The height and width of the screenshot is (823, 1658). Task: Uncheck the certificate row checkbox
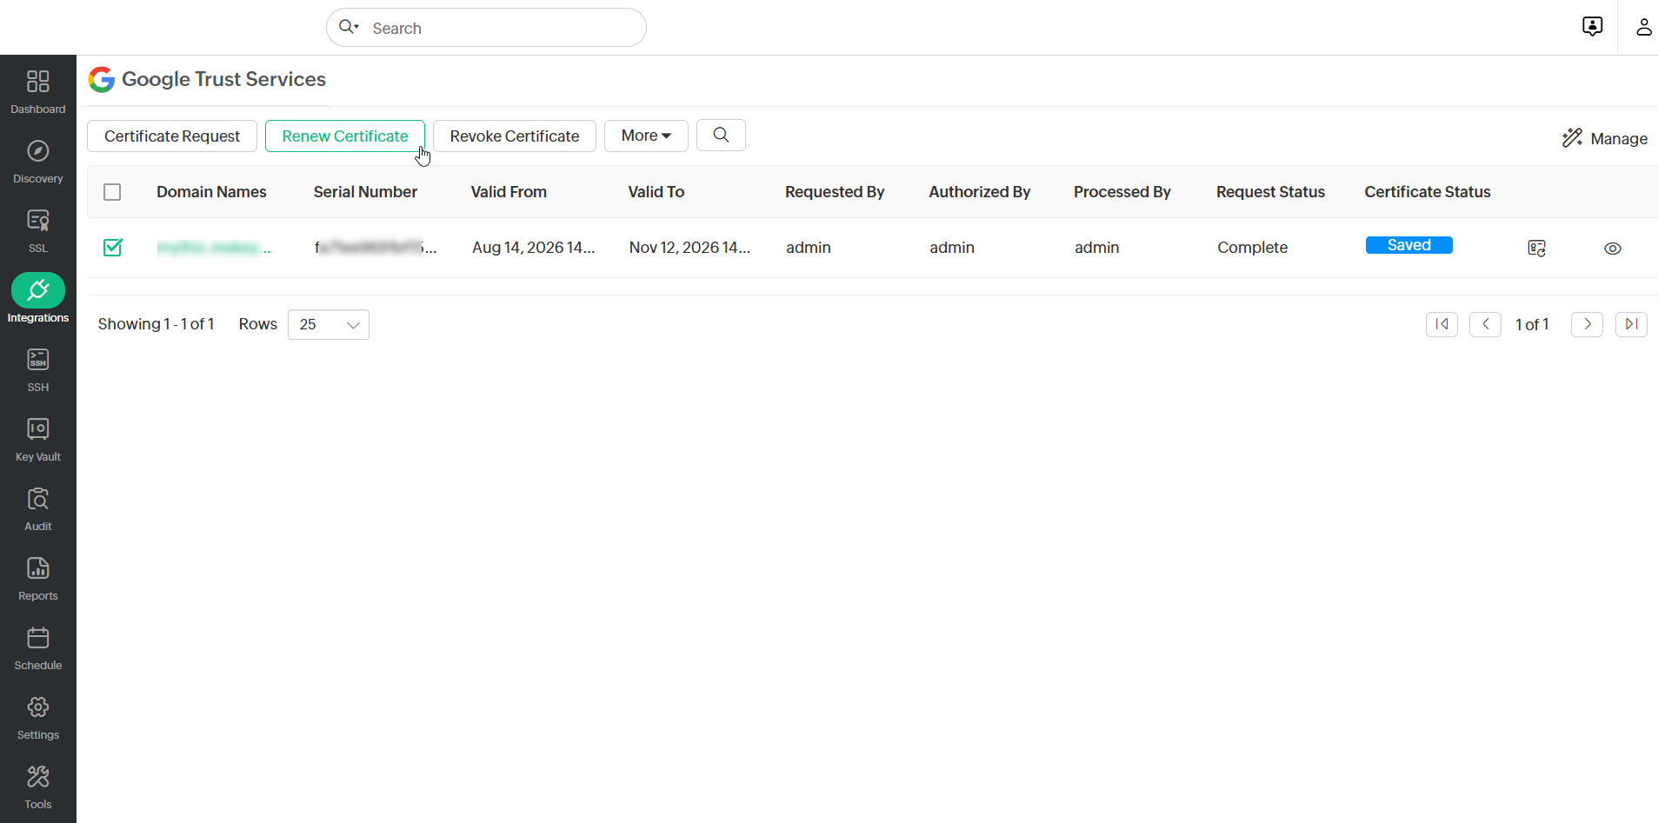coord(112,248)
